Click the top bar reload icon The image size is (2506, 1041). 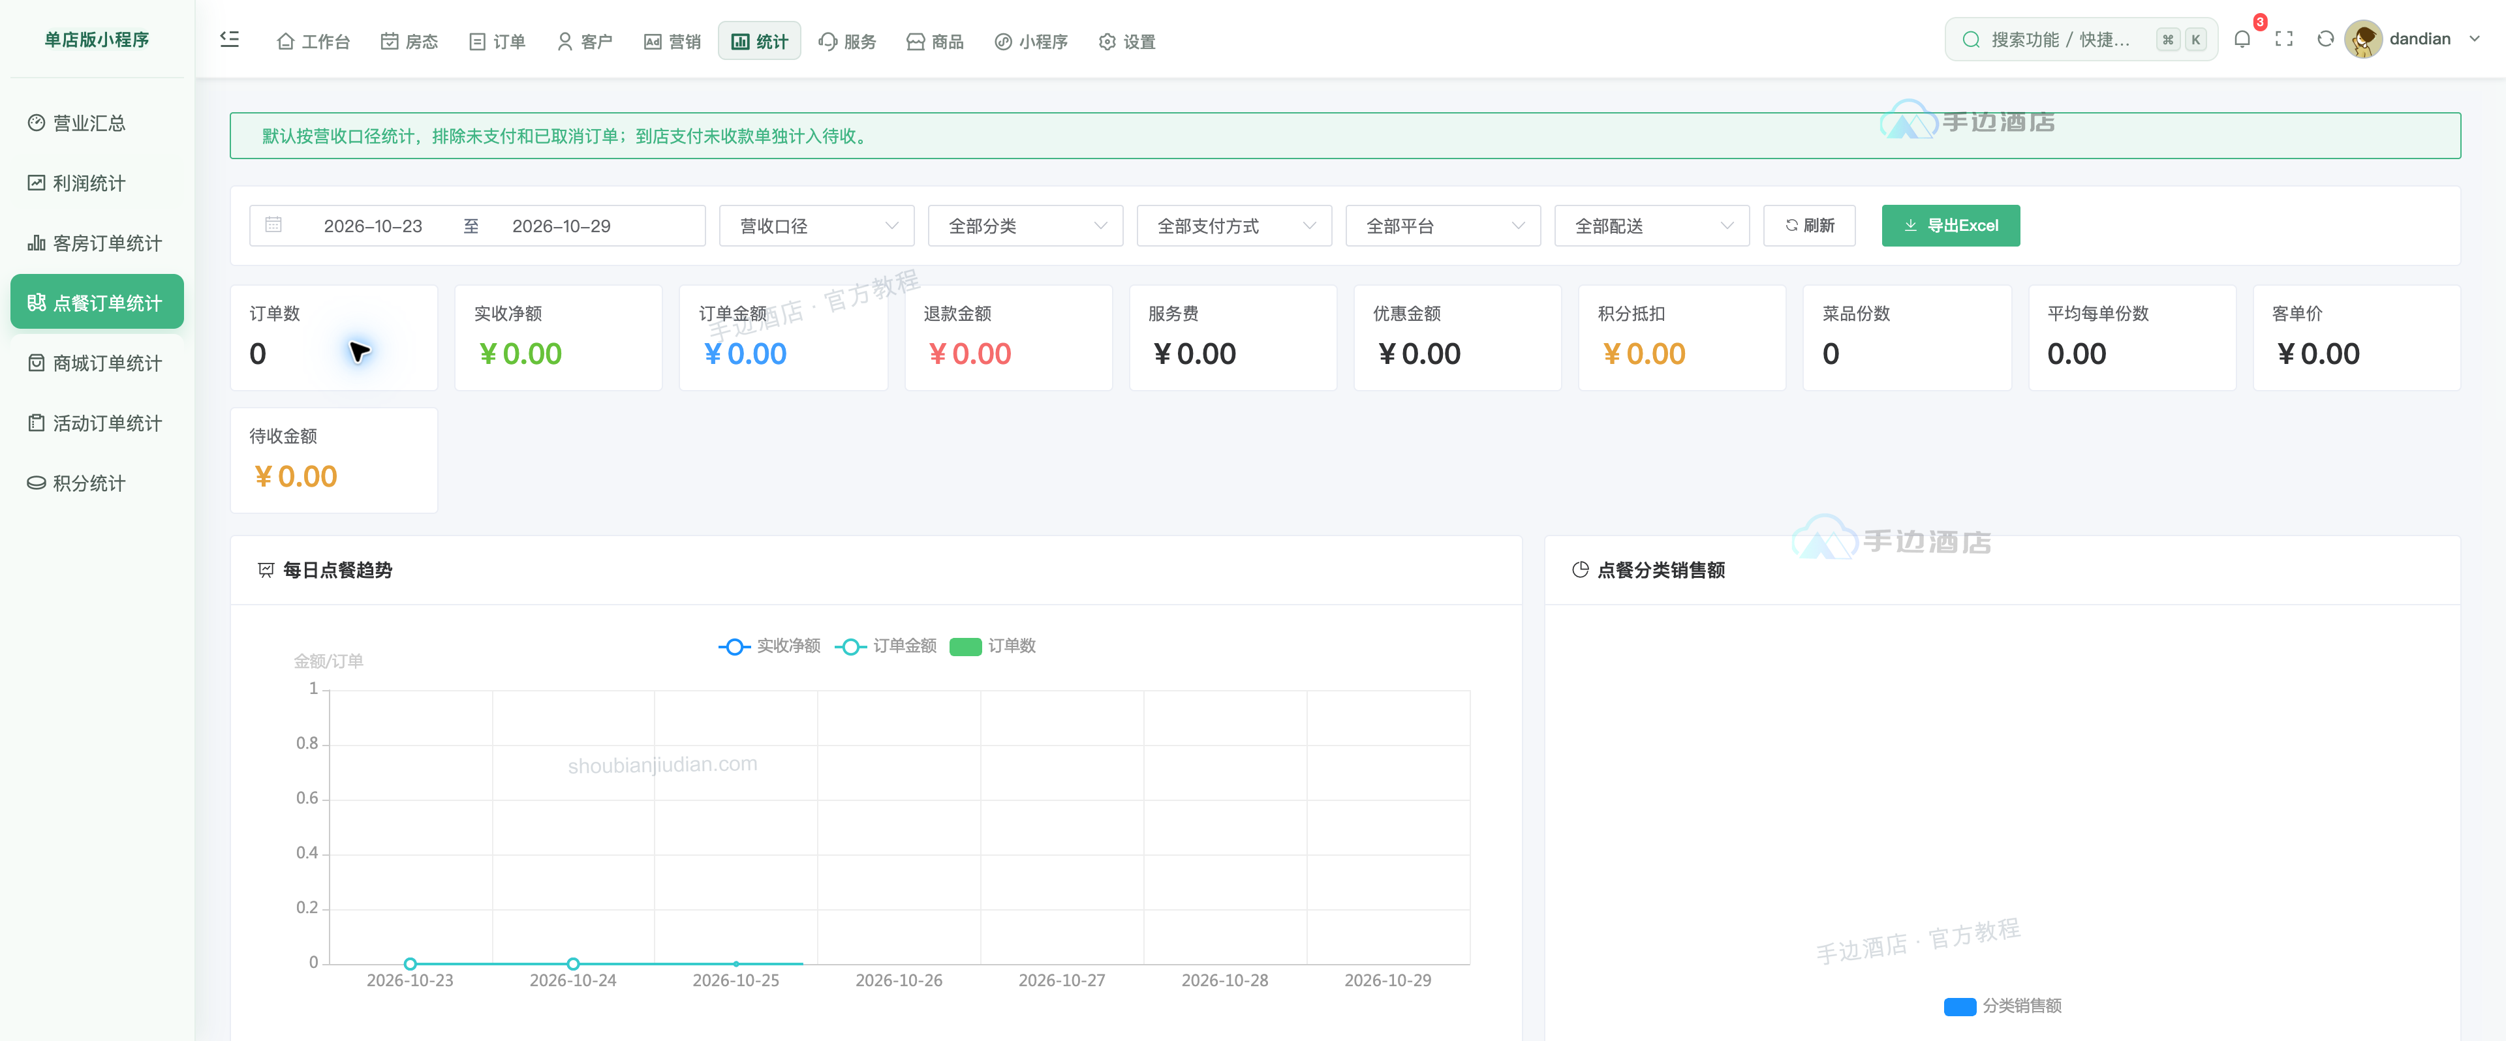pos(2325,40)
